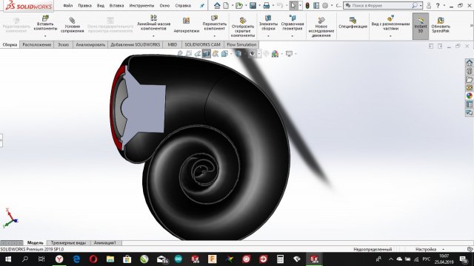
Task: Open the Calculator in taskbar
Action: point(280,259)
